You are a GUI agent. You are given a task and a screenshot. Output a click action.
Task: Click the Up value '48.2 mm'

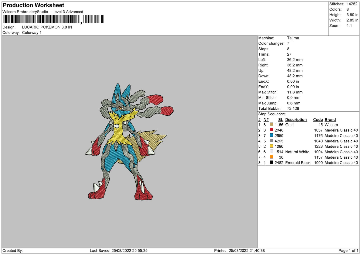click(295, 71)
